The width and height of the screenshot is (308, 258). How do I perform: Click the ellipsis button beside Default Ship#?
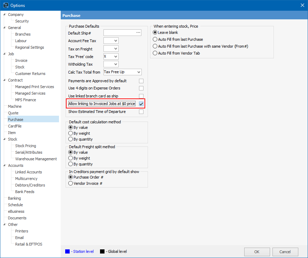[x=138, y=33]
